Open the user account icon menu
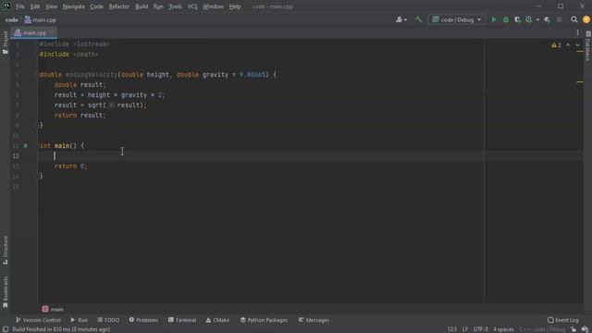 click(401, 19)
